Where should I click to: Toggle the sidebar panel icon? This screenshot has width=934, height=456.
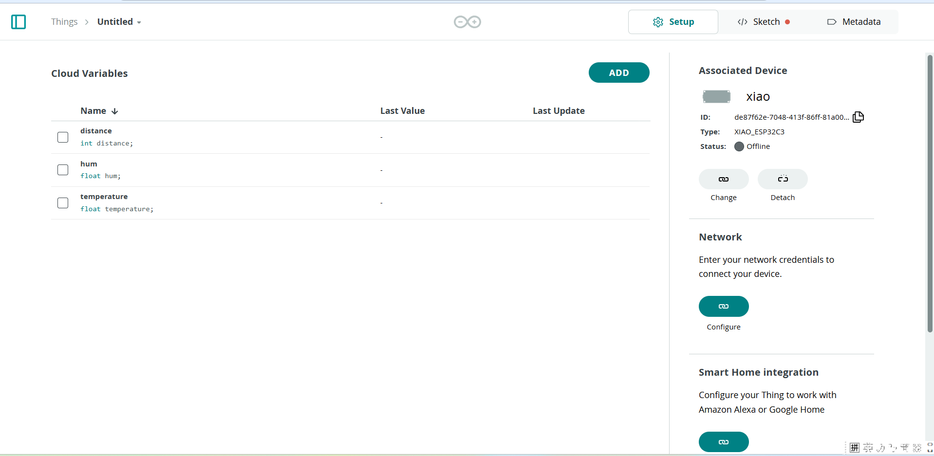pos(19,22)
